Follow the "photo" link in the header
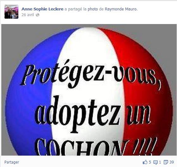Image resolution: width=177 pixels, height=167 pixels. pyautogui.click(x=93, y=9)
